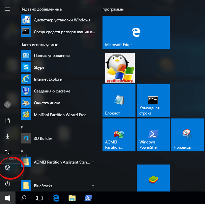The width and height of the screenshot is (205, 204).
Task: Open Task View on the taskbar
Action: [x=39, y=198]
